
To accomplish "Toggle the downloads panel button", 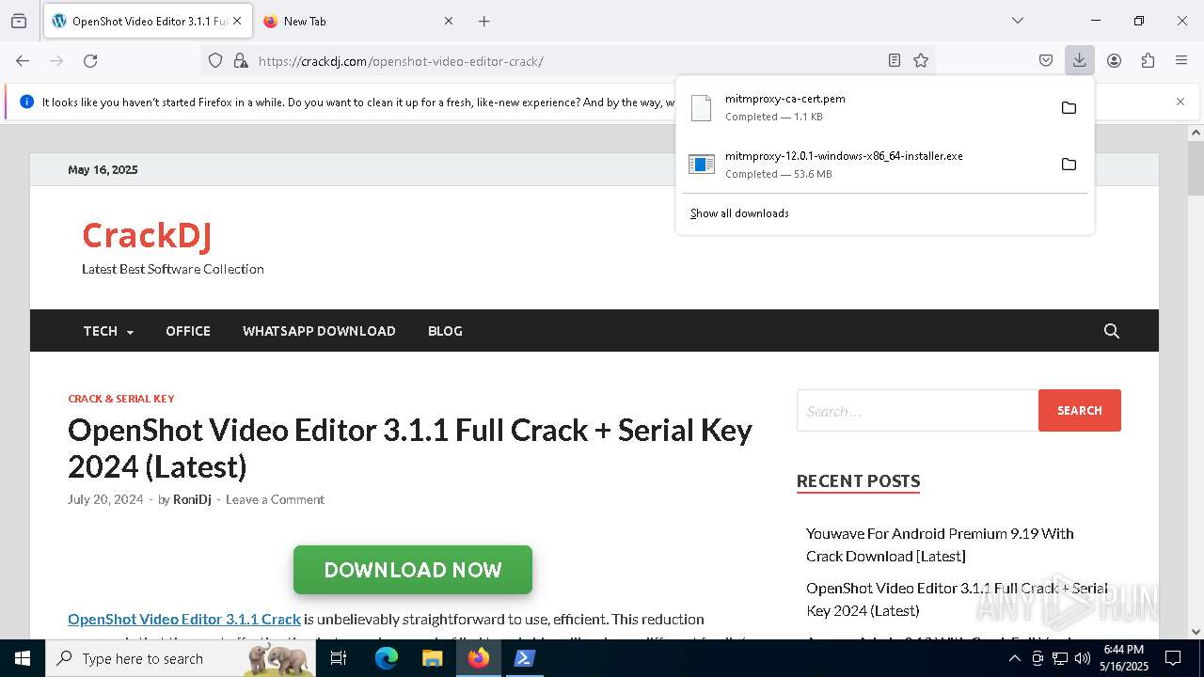I will pyautogui.click(x=1079, y=60).
